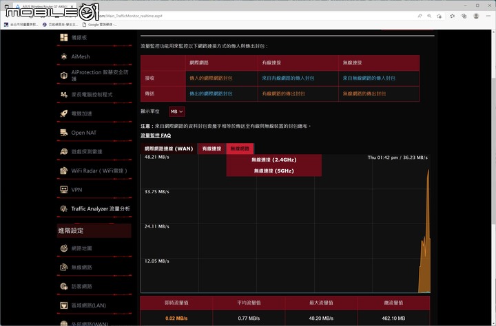This screenshot has width=496, height=326.
Task: Click the browser read aloud icon
Action: (x=420, y=16)
